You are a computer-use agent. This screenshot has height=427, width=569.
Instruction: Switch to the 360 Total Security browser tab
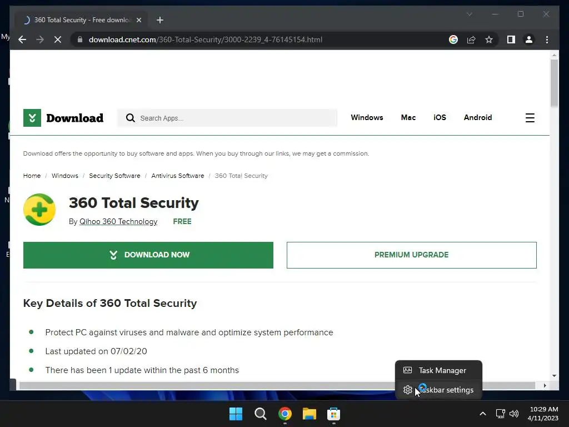pos(82,20)
